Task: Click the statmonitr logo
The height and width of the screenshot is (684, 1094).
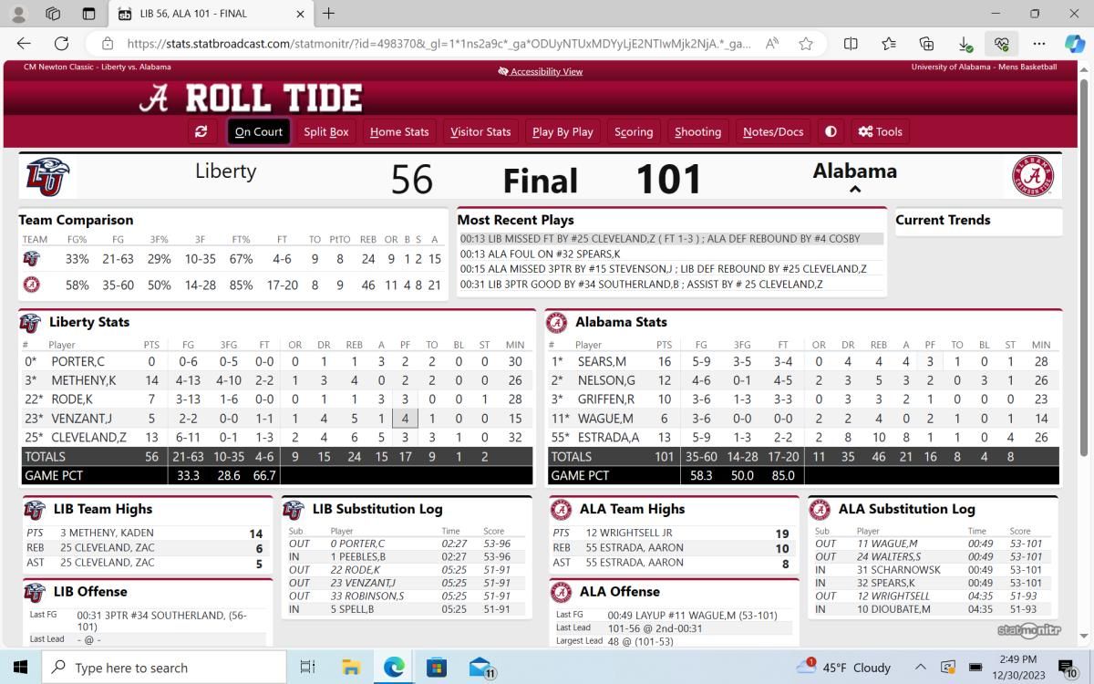Action: 1028,630
